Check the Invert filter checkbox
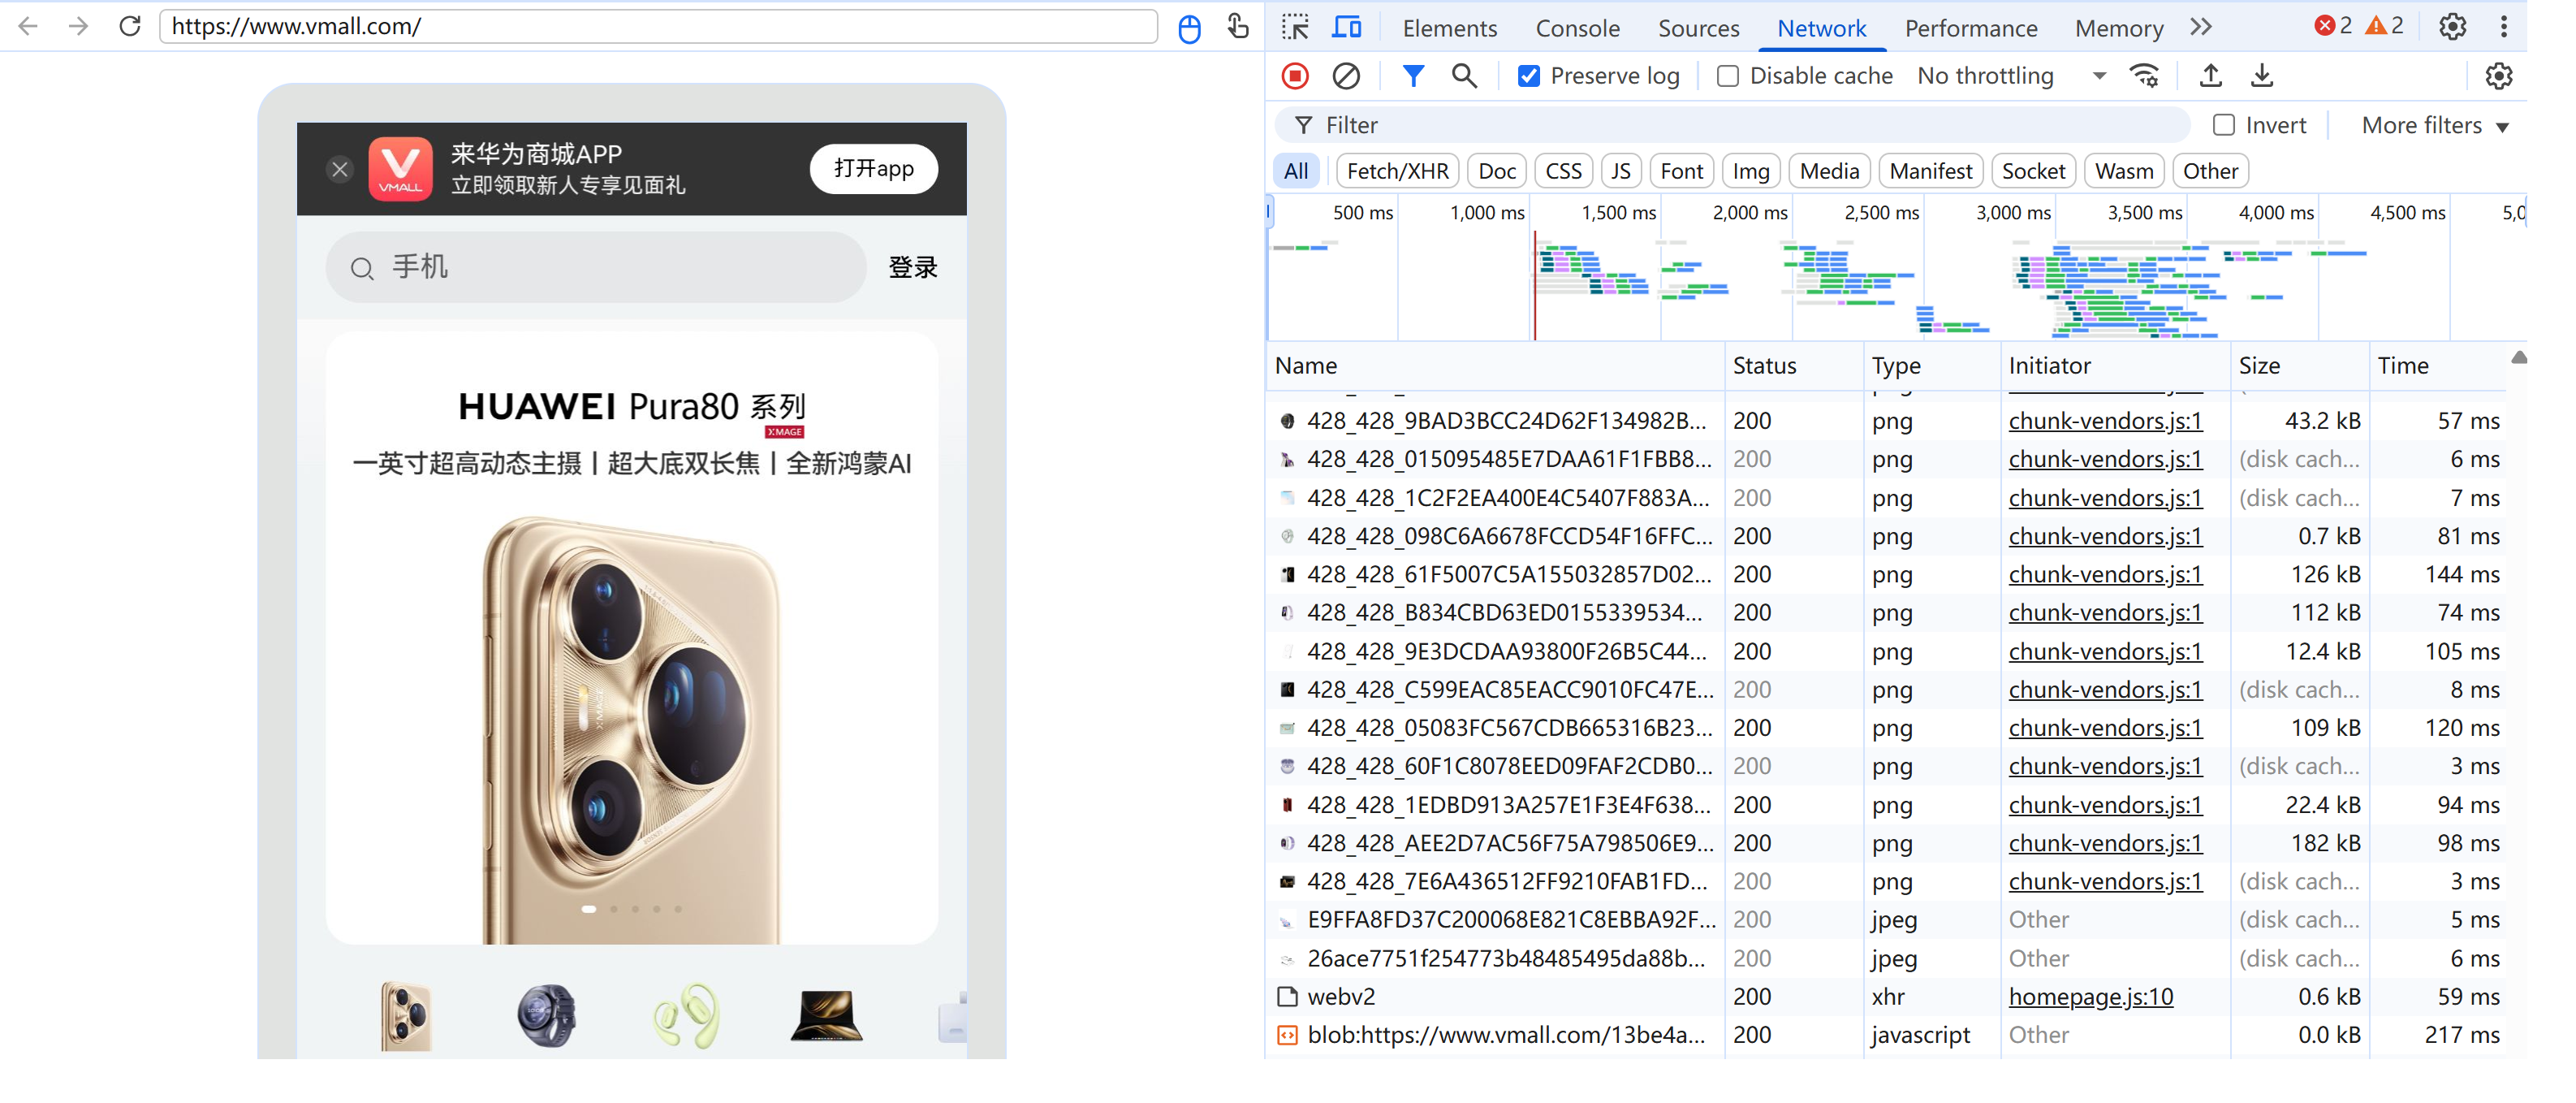This screenshot has height=1103, width=2576. pos(2224,125)
